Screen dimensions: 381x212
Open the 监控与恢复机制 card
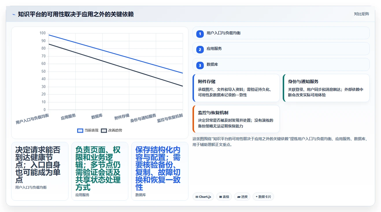[x=236, y=119]
